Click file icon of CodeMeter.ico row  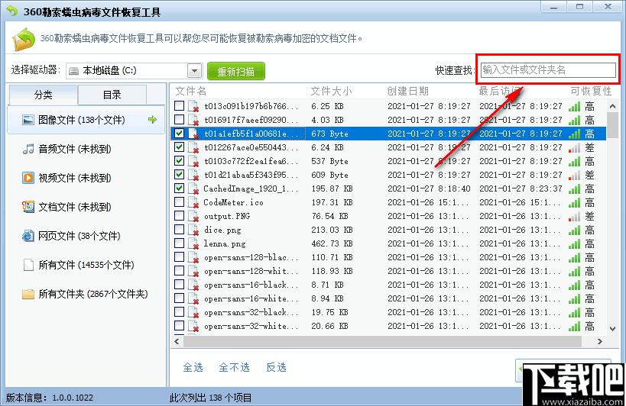[193, 202]
